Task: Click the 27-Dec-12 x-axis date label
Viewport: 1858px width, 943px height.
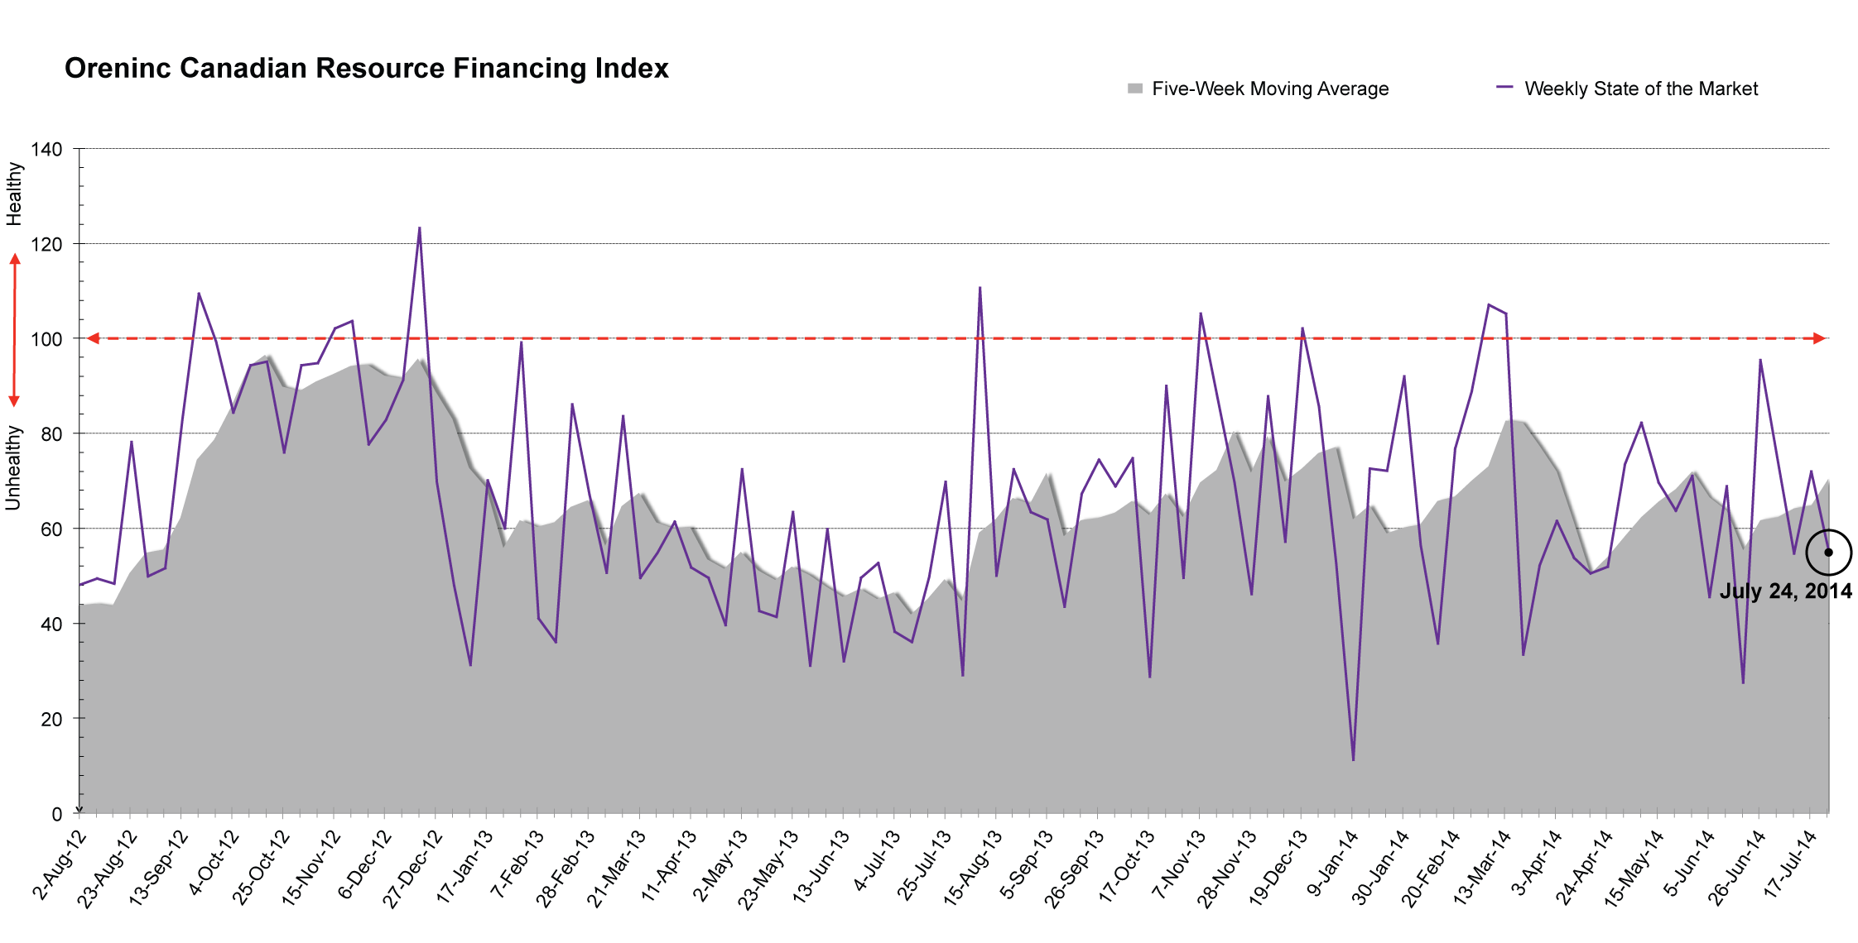Action: pyautogui.click(x=413, y=869)
